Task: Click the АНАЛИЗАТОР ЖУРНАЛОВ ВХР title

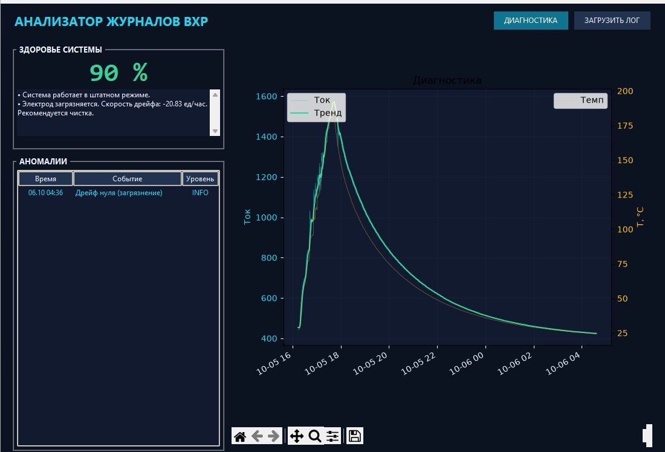Action: (x=111, y=22)
